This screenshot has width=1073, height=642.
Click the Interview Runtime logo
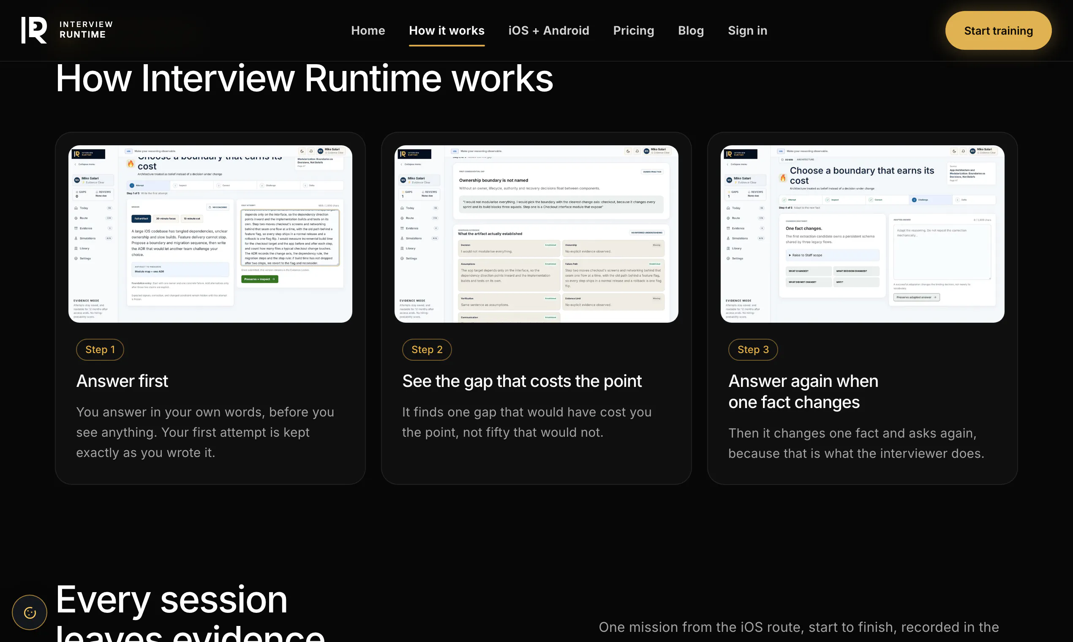(x=67, y=30)
